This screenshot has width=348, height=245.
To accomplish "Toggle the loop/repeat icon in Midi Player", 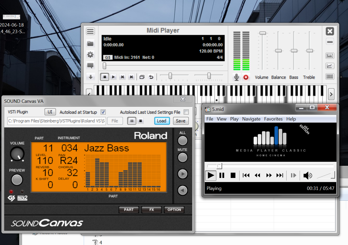I will coord(151,77).
